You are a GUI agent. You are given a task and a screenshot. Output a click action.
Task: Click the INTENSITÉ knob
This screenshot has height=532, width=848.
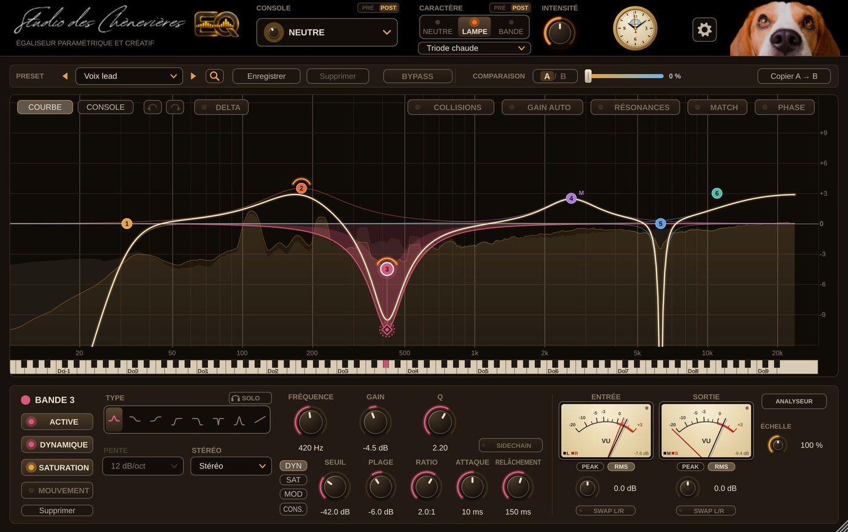(559, 32)
